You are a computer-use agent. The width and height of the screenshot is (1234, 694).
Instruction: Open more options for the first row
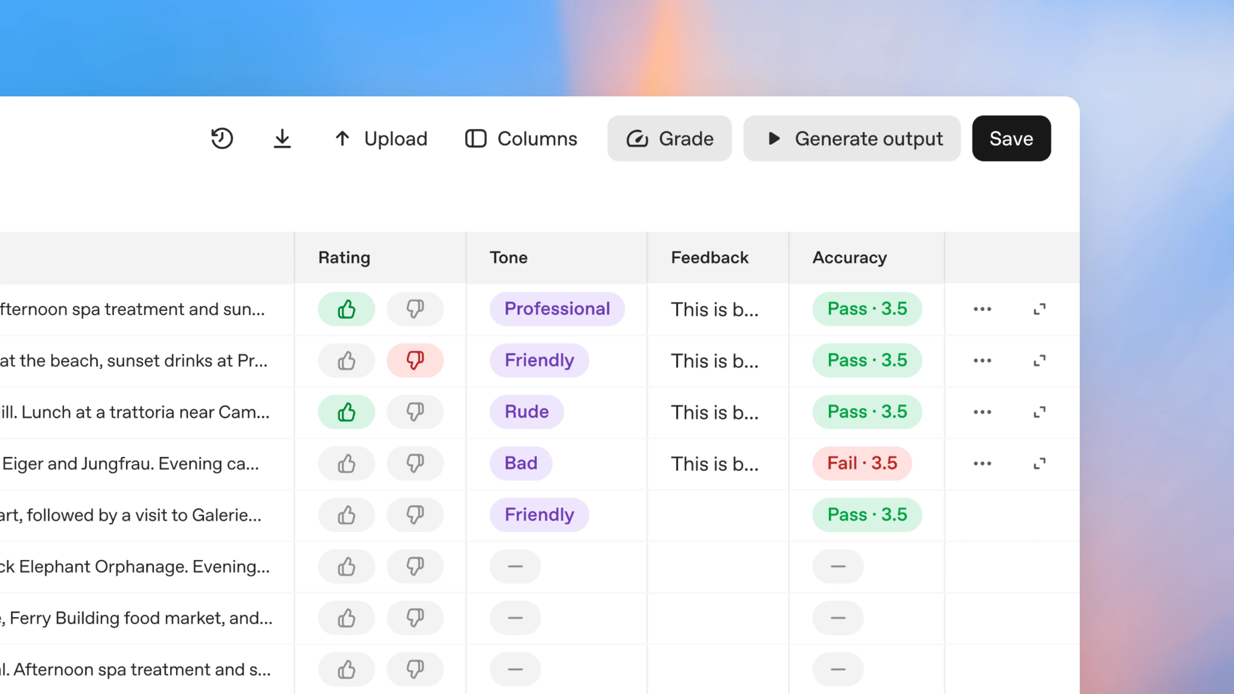tap(982, 309)
